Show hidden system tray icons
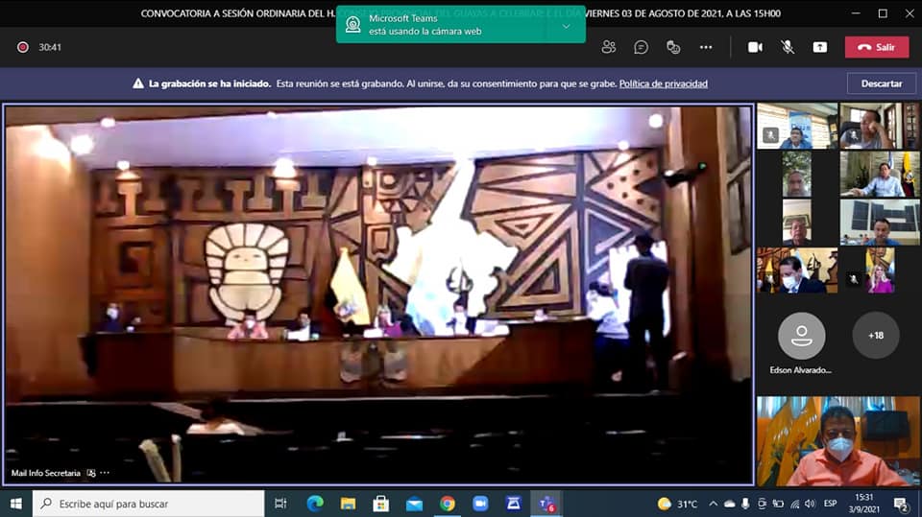Screen dimensions: 922x517 (713, 504)
